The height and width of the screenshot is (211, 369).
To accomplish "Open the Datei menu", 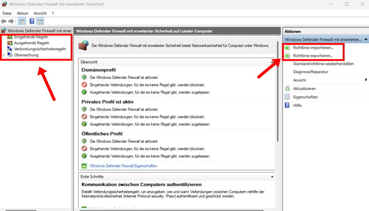I will point(7,13).
